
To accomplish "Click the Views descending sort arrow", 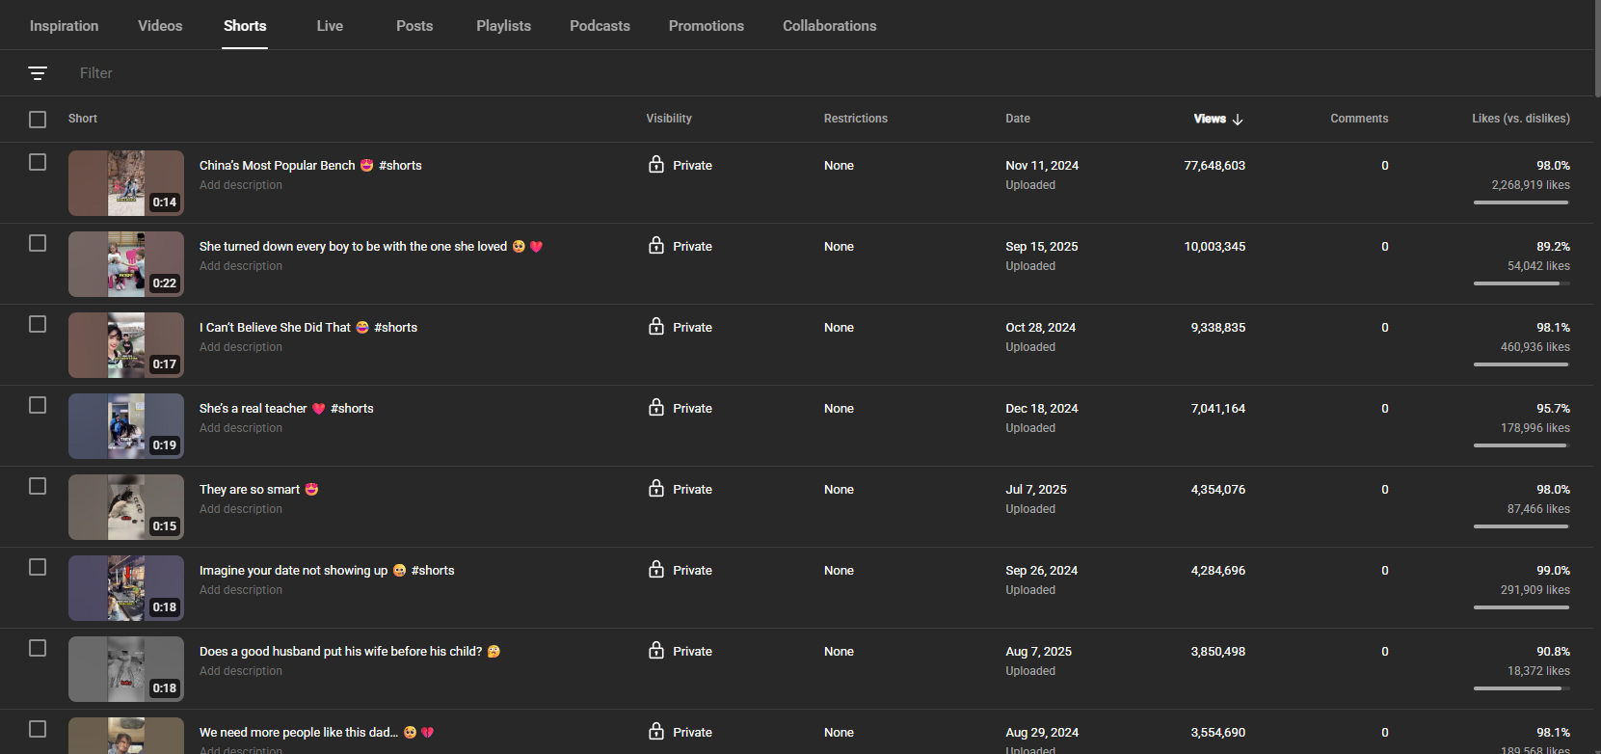I will pyautogui.click(x=1238, y=120).
